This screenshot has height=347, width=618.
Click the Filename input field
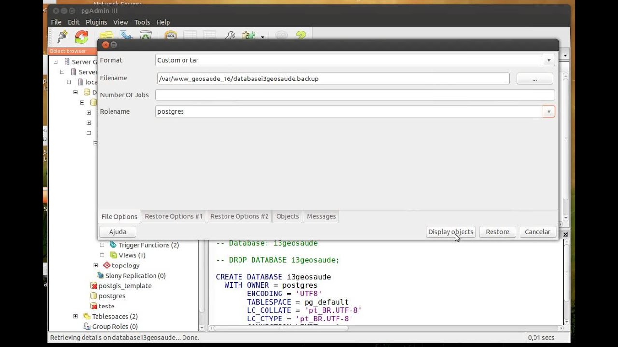[x=333, y=79]
